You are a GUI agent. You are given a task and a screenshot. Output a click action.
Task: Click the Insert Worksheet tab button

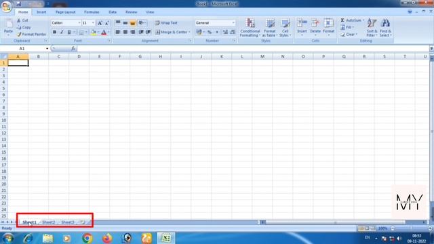click(83, 222)
